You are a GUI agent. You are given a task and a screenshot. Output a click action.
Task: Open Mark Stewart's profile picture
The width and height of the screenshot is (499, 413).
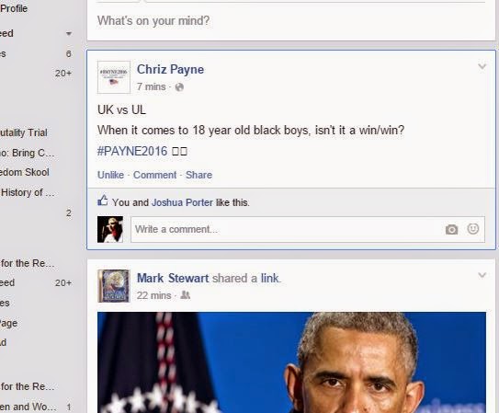(x=114, y=286)
